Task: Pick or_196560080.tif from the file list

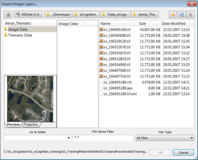Action: (x=117, y=35)
